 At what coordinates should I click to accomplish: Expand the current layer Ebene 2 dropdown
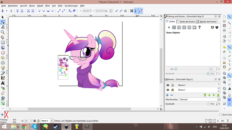point(52,120)
